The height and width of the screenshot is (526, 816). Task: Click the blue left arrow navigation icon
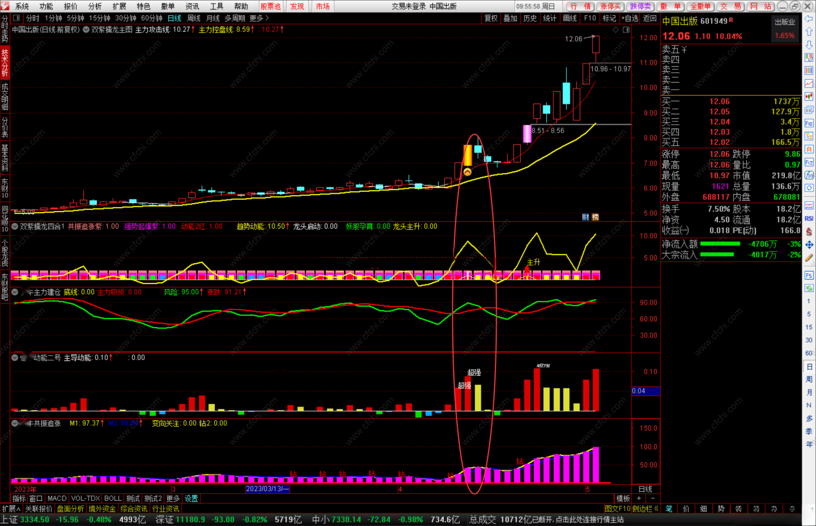809,19
